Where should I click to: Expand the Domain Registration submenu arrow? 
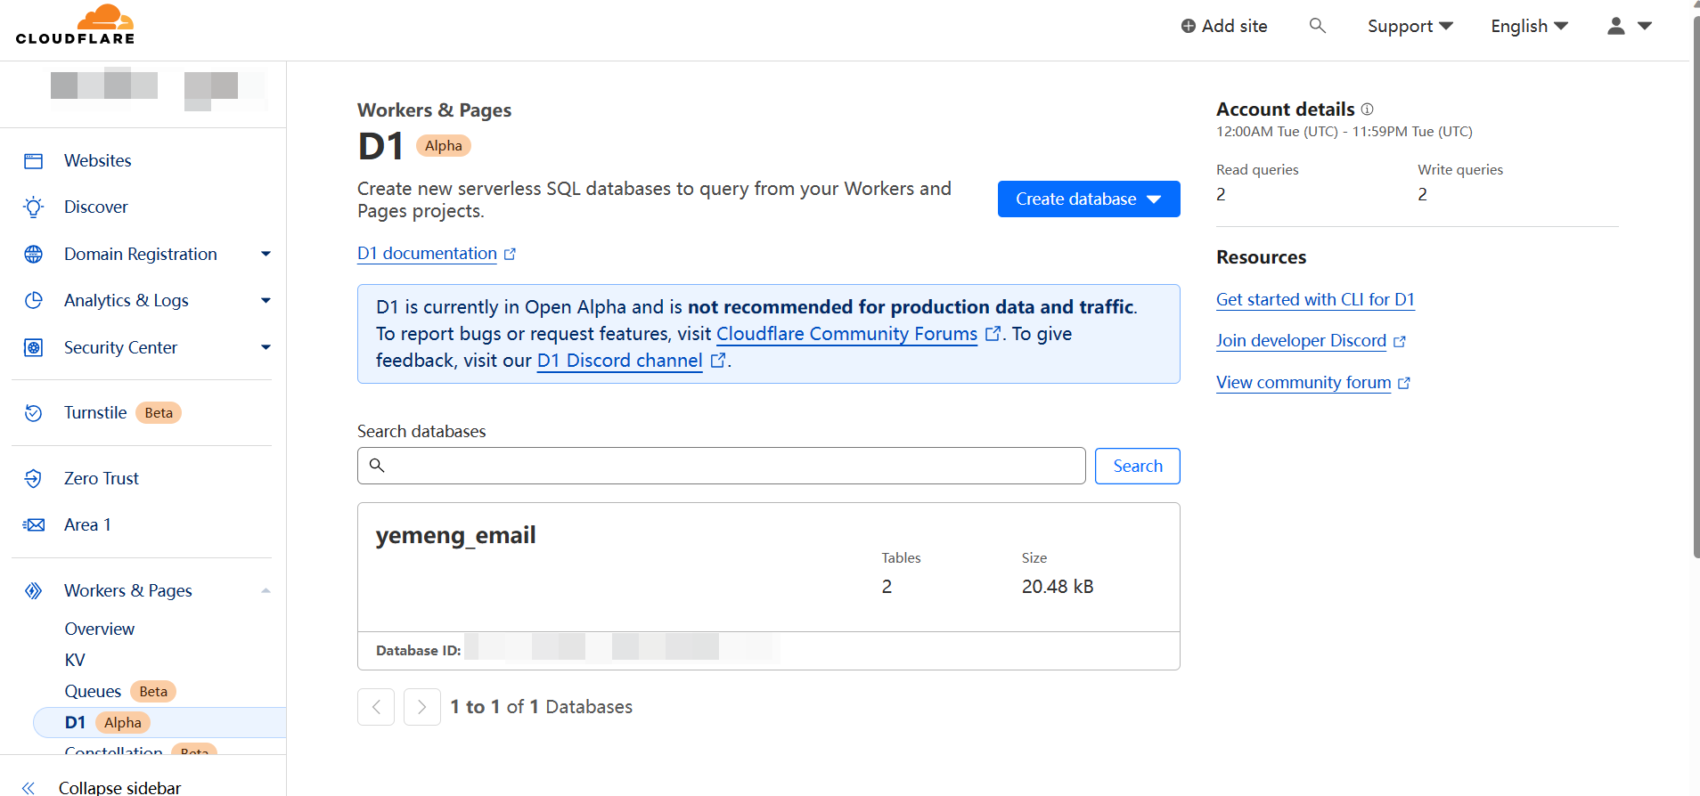point(266,255)
